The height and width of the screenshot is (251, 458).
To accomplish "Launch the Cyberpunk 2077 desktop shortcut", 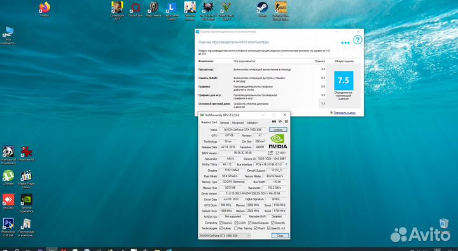I will (x=117, y=11).
